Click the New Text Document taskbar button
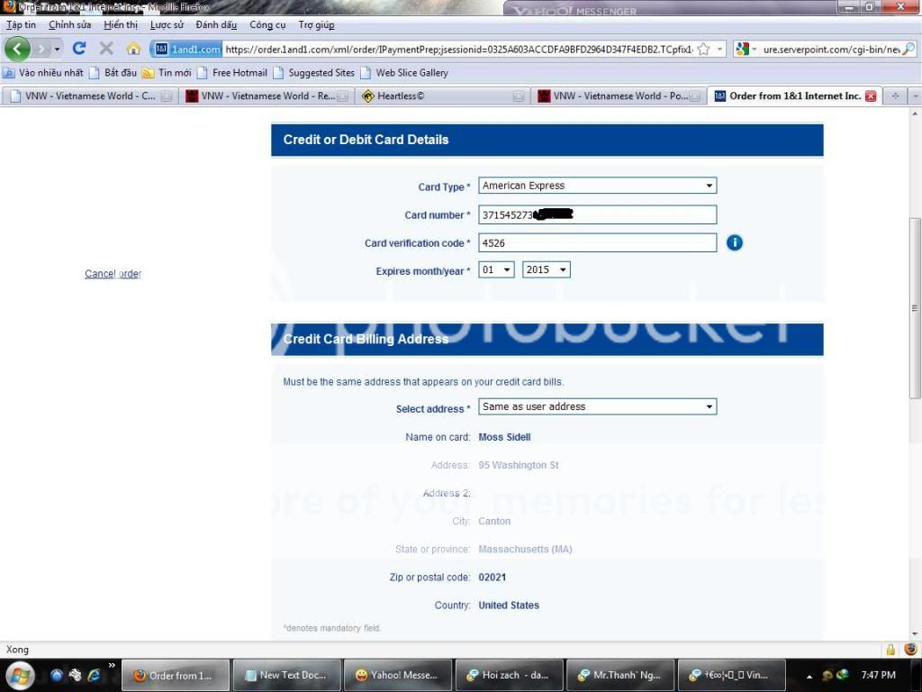 click(286, 675)
